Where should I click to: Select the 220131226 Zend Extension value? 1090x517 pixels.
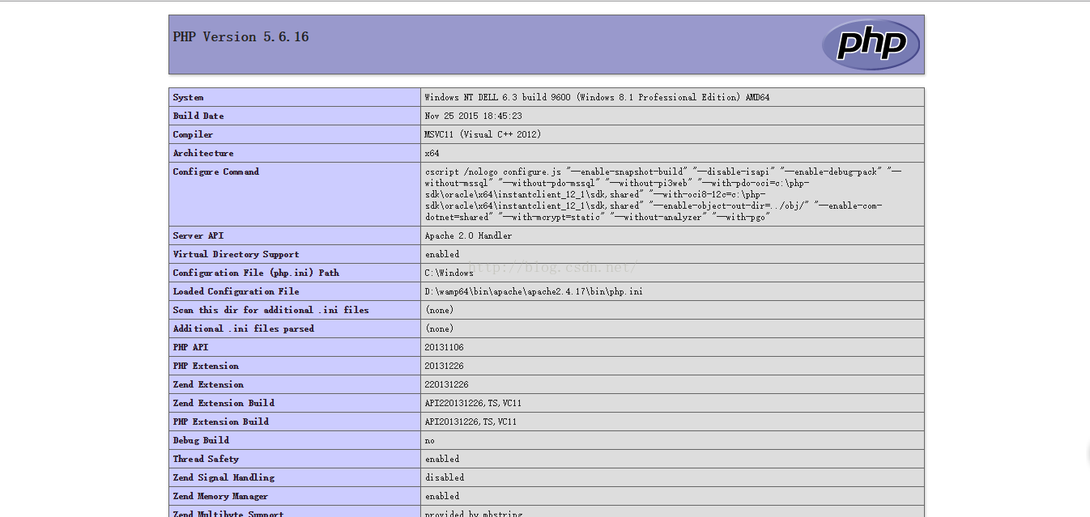click(446, 384)
